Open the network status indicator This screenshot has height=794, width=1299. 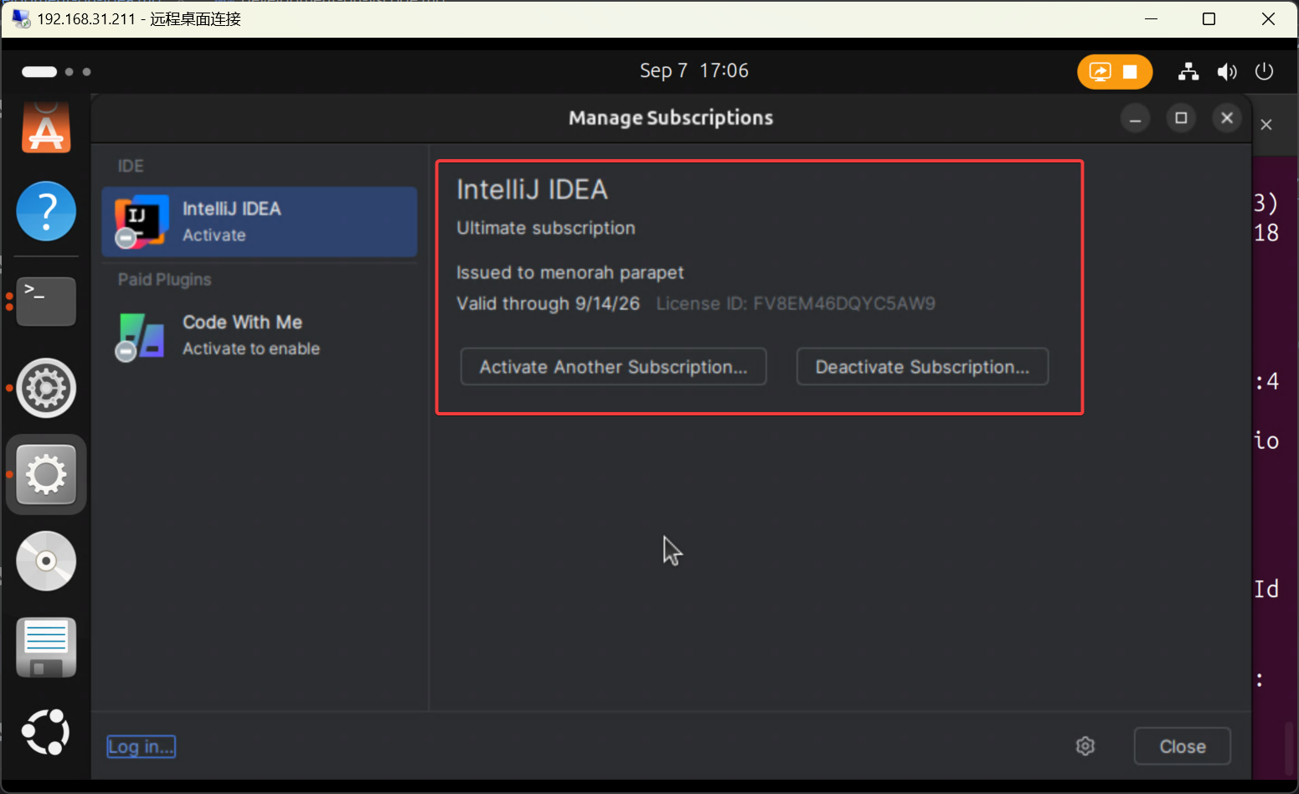click(1188, 72)
